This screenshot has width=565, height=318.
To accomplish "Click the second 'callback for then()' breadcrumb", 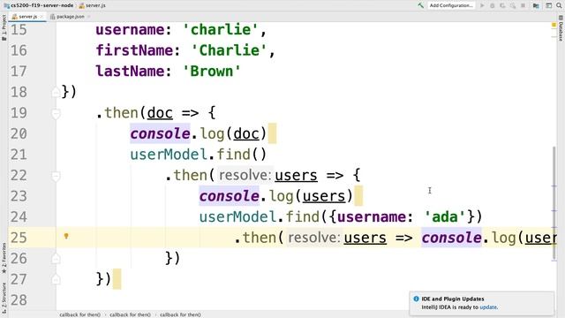I will click(x=130, y=314).
